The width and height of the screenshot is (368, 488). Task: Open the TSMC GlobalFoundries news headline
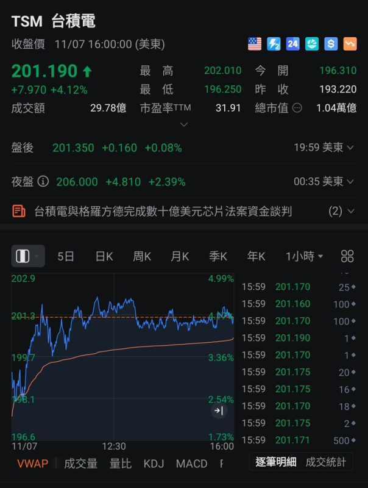coord(163,211)
